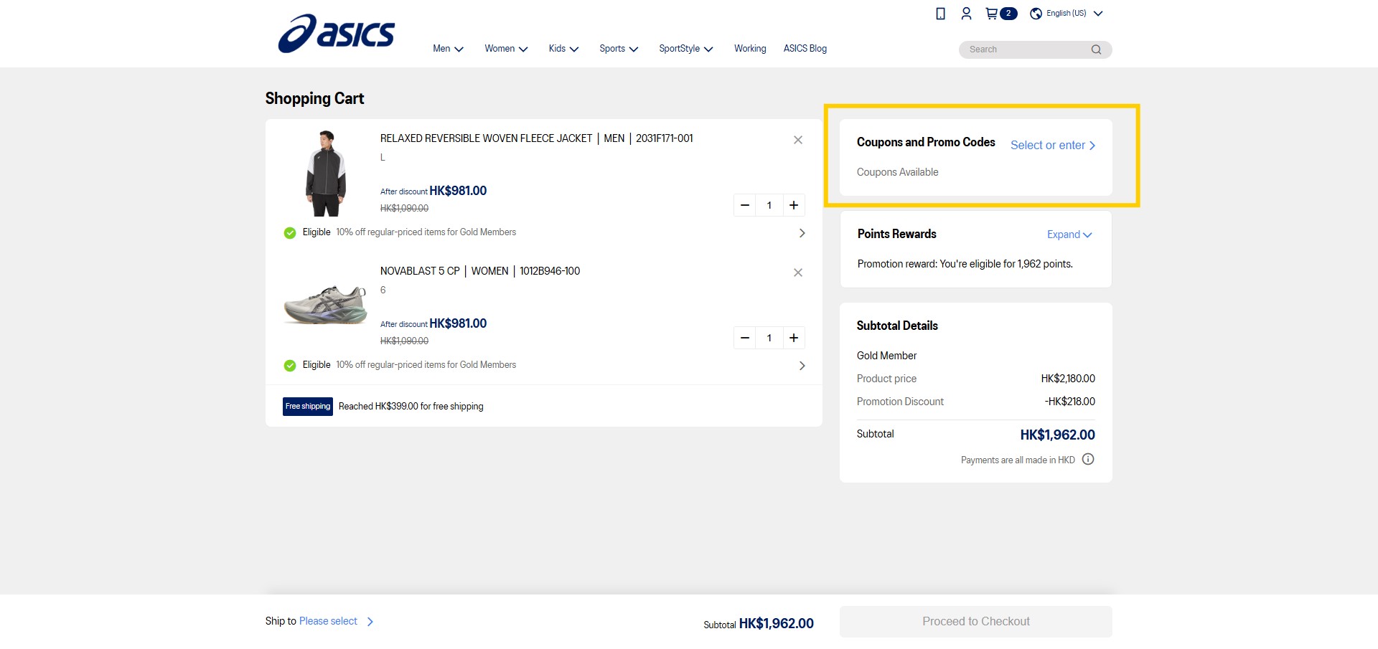1378x649 pixels.
Task: Open Select or enter coupon link
Action: 1053,145
